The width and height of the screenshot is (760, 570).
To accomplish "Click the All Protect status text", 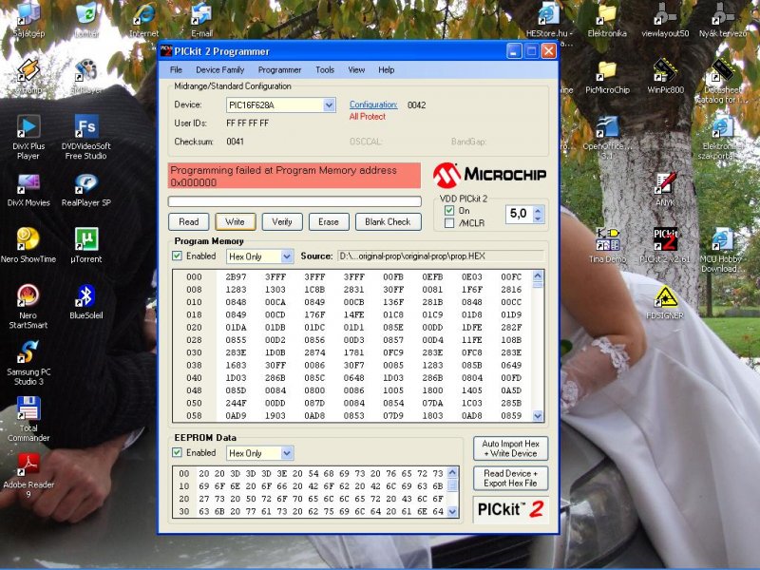I will click(368, 117).
